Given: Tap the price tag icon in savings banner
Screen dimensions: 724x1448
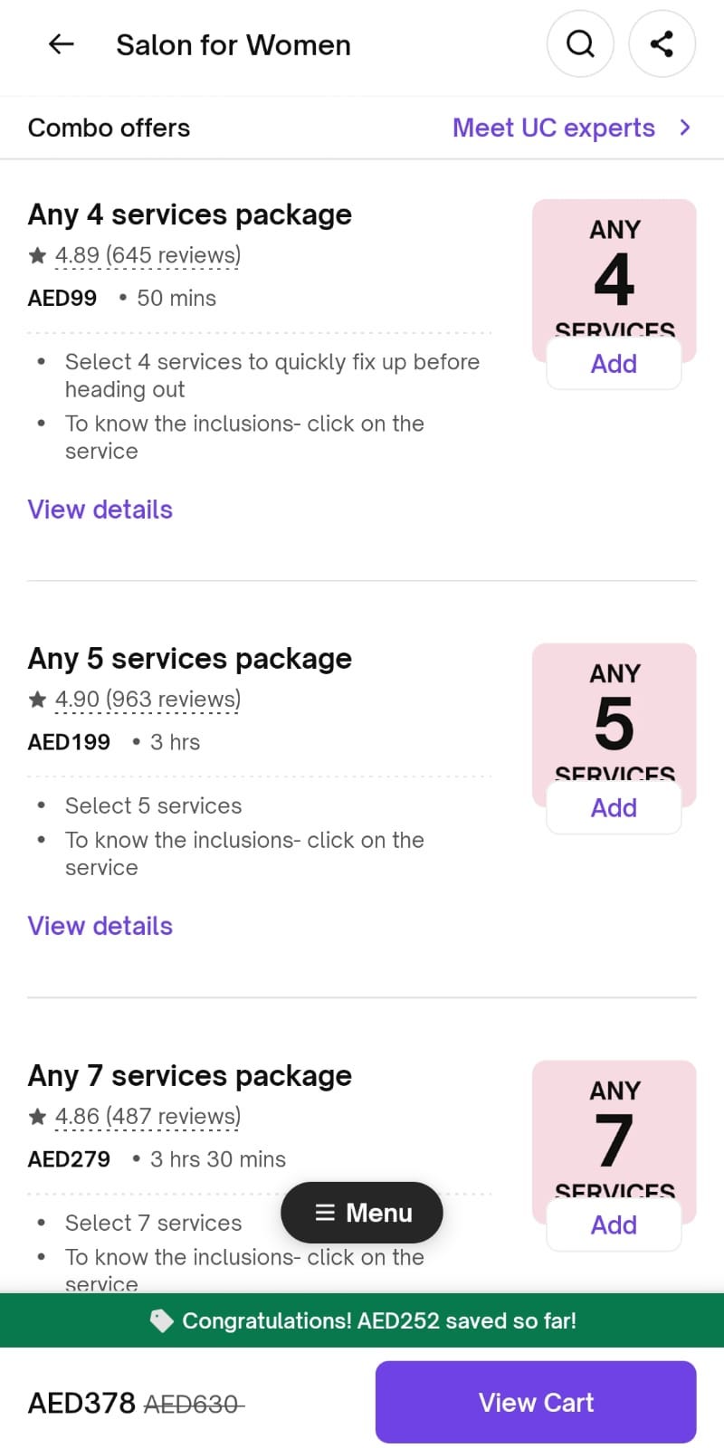Looking at the screenshot, I should click(161, 1321).
